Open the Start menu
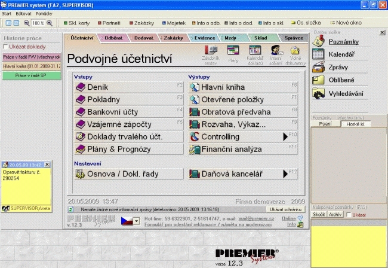 tap(7, 14)
